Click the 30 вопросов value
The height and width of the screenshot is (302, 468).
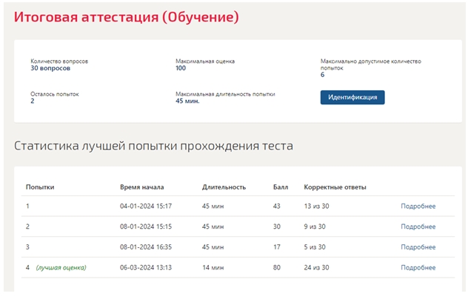50,68
